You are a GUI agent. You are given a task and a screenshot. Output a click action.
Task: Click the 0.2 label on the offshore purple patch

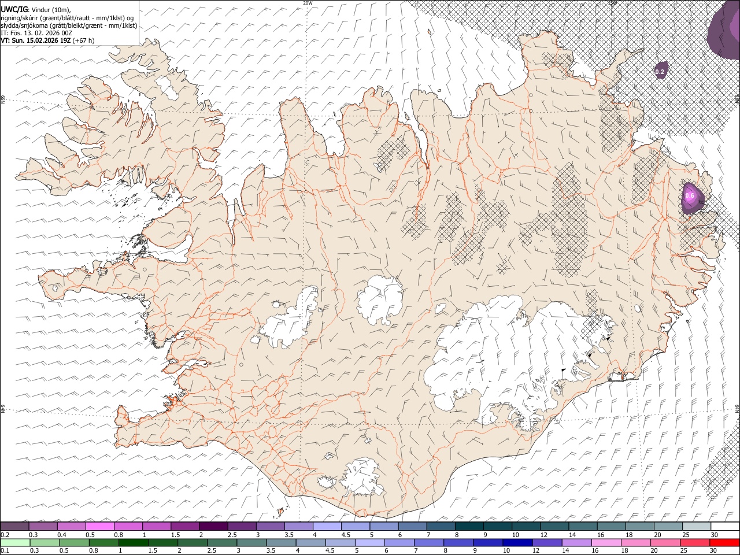click(660, 72)
